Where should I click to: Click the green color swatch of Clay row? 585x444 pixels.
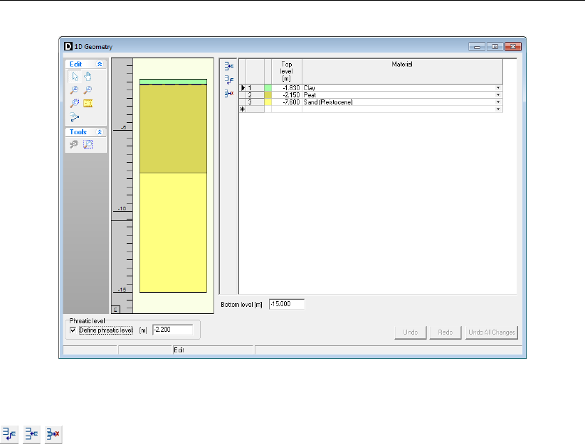coord(268,88)
